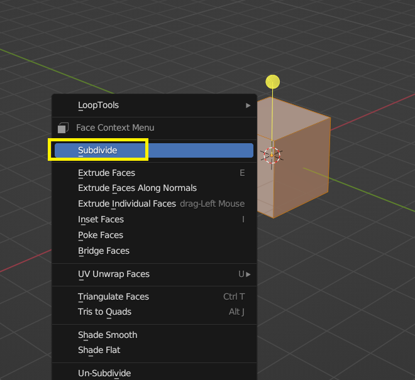Choose Subdivide from the face context menu

coord(154,150)
